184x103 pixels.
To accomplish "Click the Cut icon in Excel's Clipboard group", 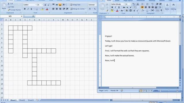I will [x=9, y=4].
